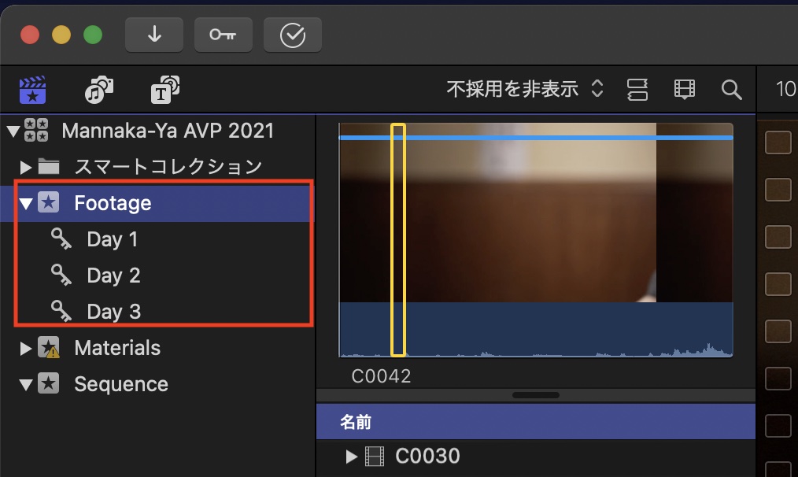
Task: Click the Day 2 keyword key icon
Action: click(61, 275)
